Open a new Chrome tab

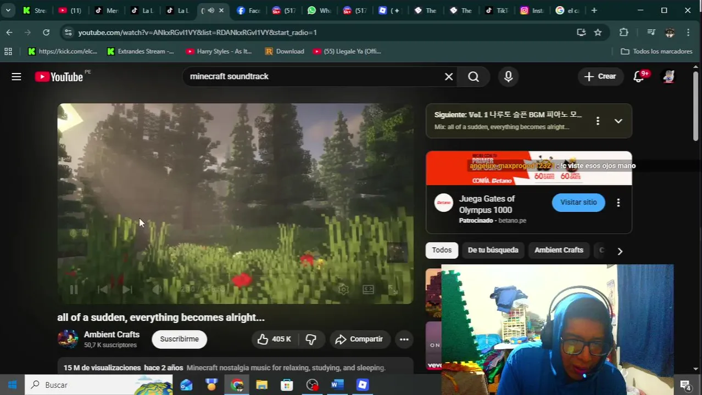pyautogui.click(x=594, y=10)
